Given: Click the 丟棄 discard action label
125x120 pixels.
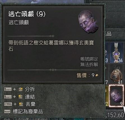Looking at the screenshot, I should 31,104.
